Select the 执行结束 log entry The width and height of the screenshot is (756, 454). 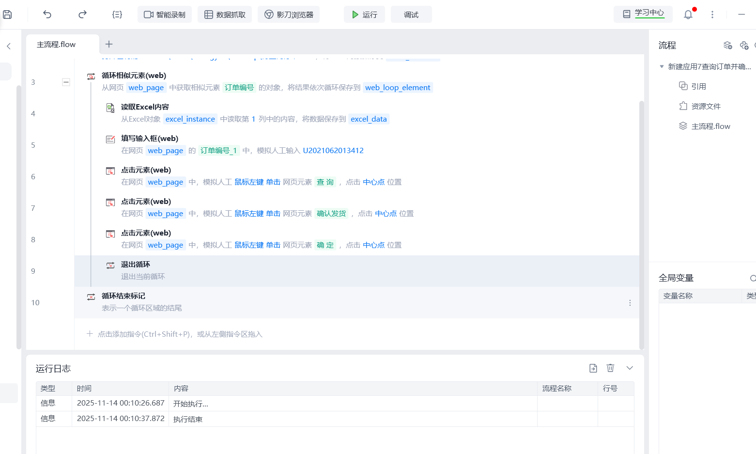[x=335, y=419]
